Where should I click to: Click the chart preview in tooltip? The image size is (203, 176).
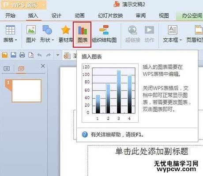[x=110, y=93]
